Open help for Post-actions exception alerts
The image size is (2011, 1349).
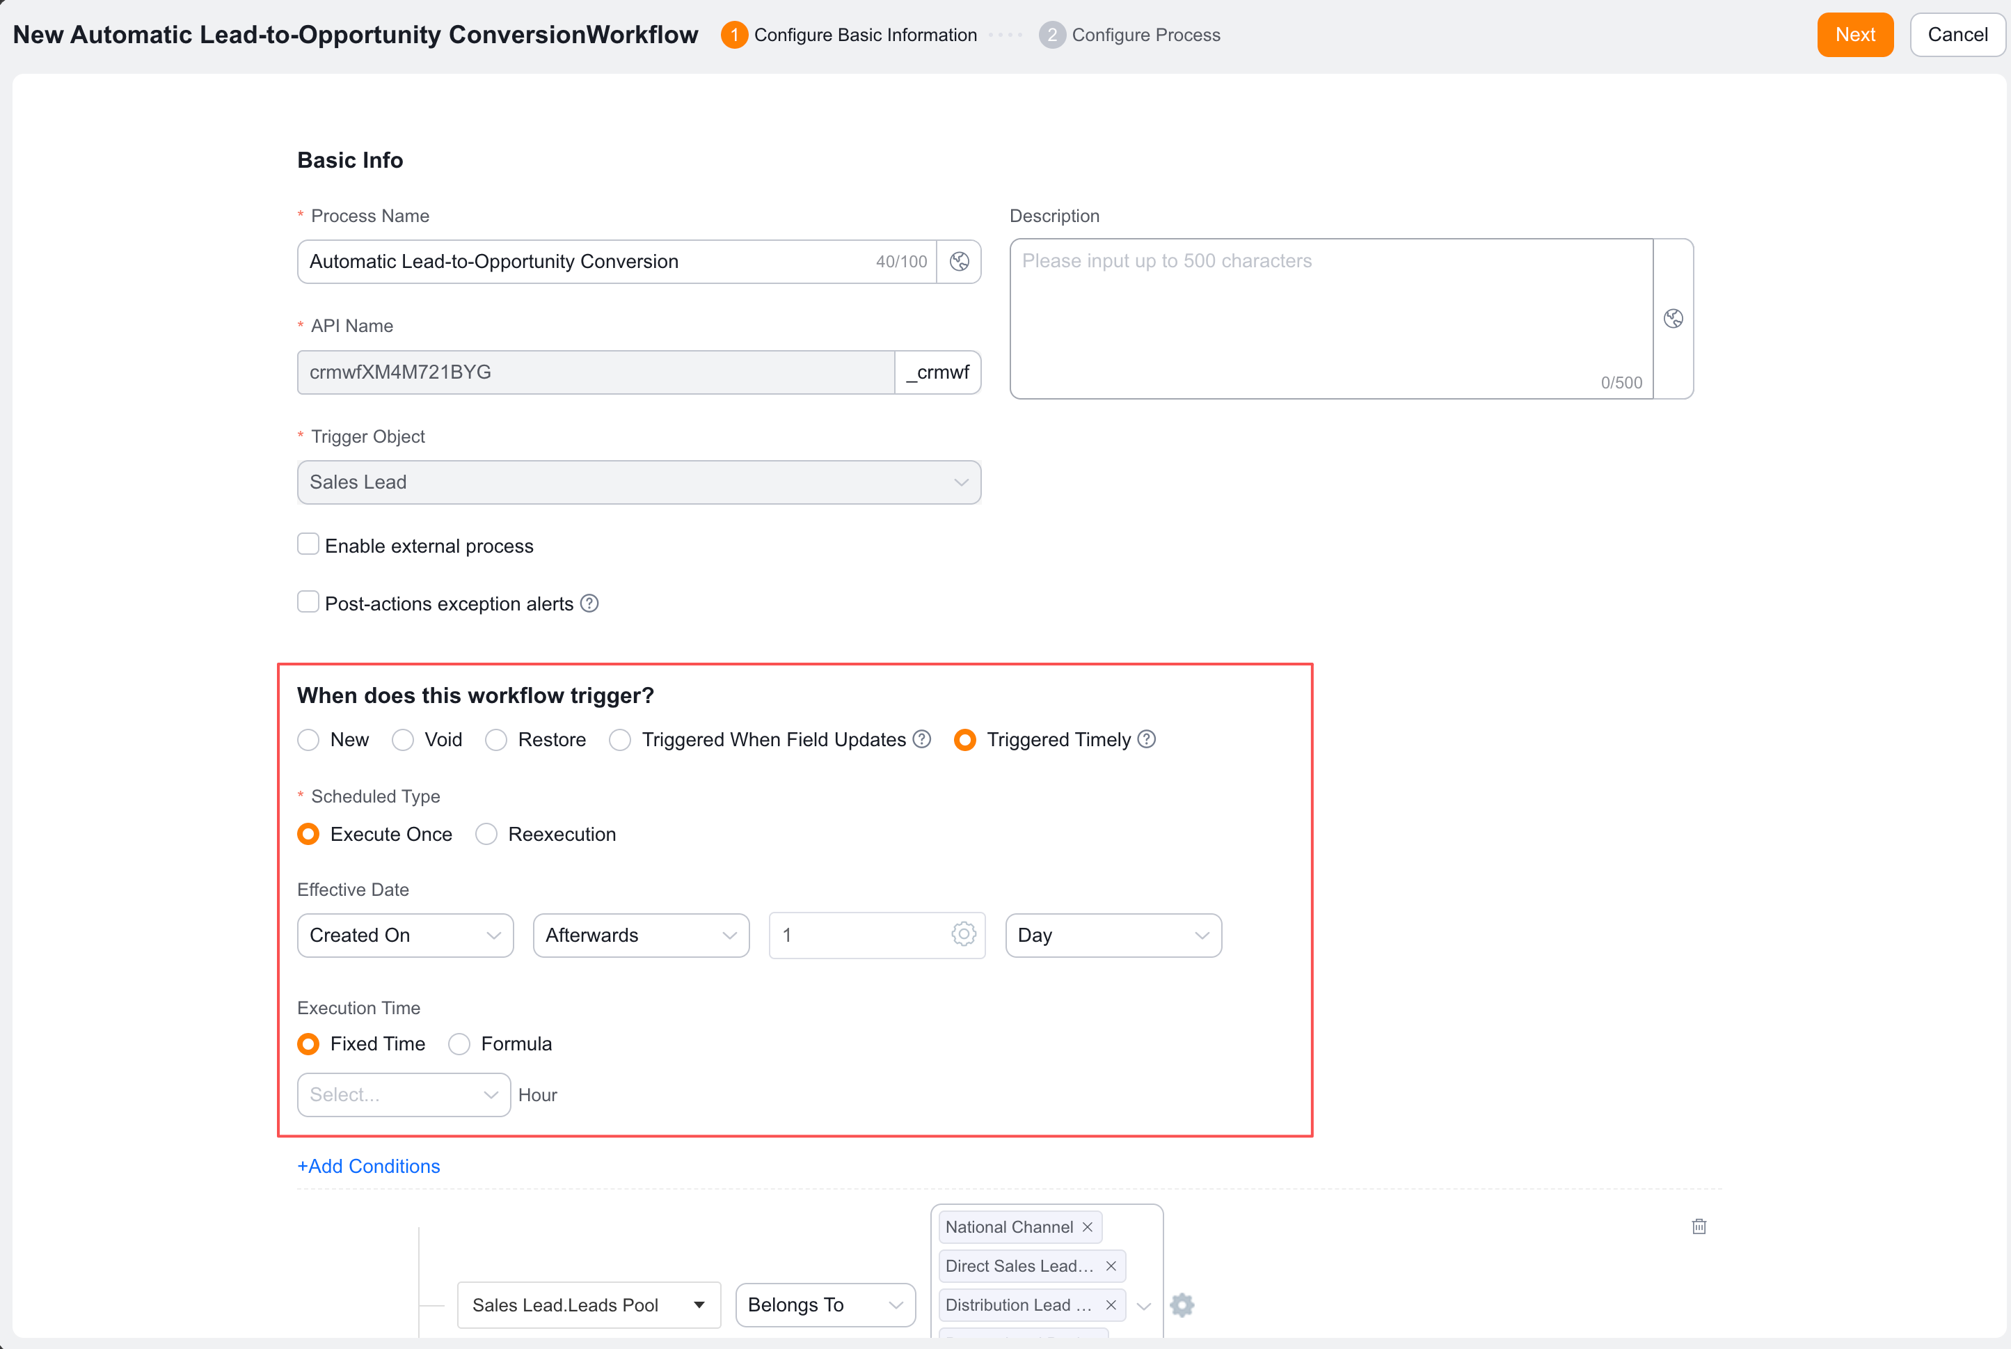[x=589, y=603]
